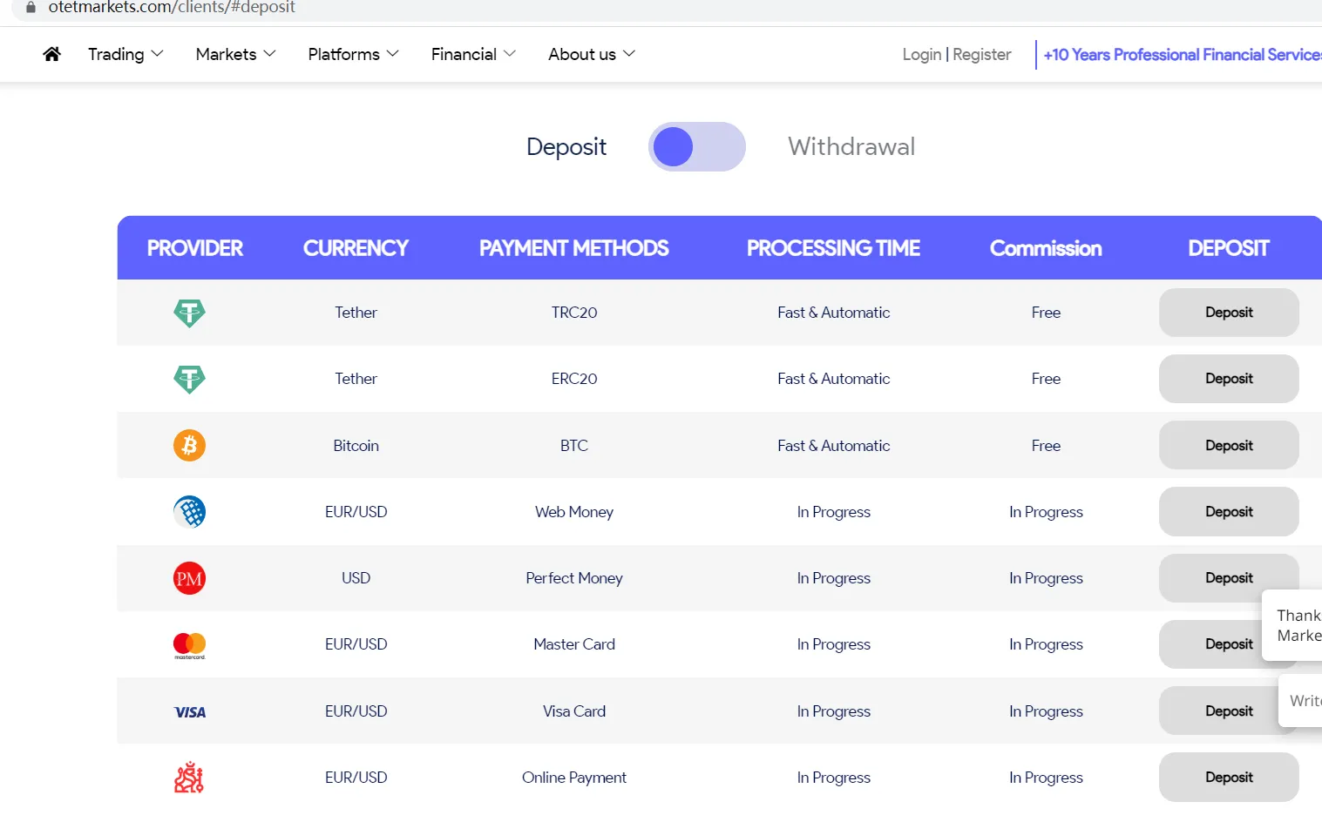Click the PROVIDER column header
The image size is (1322, 815).
[194, 248]
